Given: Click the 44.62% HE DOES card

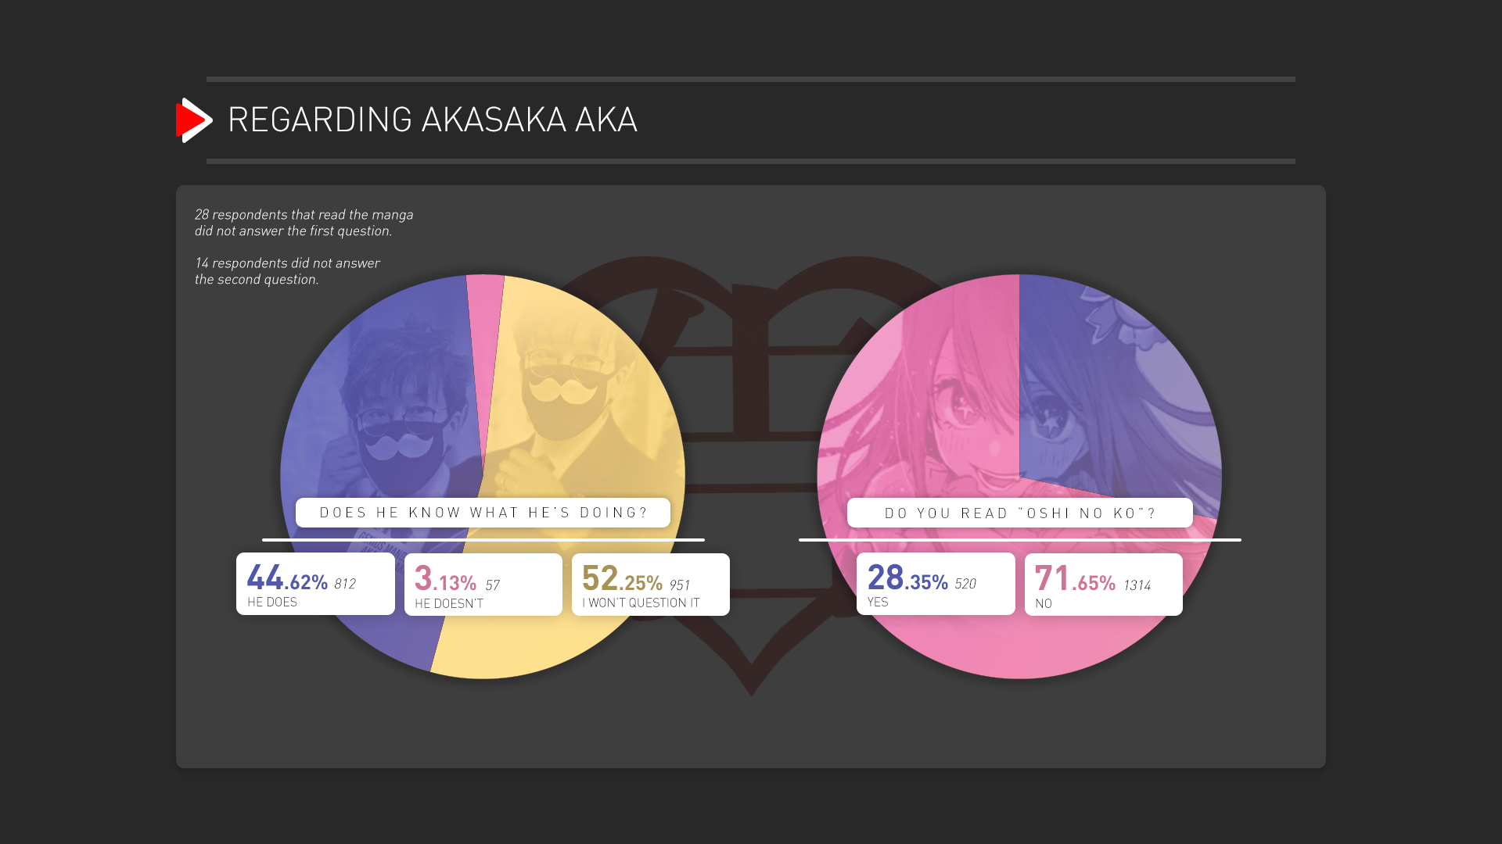Looking at the screenshot, I should (x=315, y=584).
